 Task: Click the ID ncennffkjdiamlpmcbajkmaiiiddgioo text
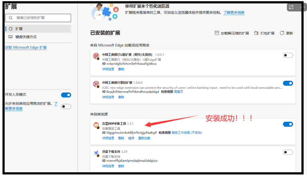tap(129, 161)
